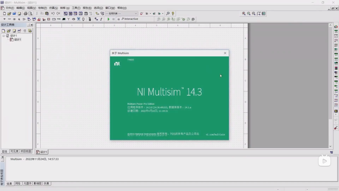Switch to 项目视图 tab
This screenshot has height=191, width=339.
[26, 151]
